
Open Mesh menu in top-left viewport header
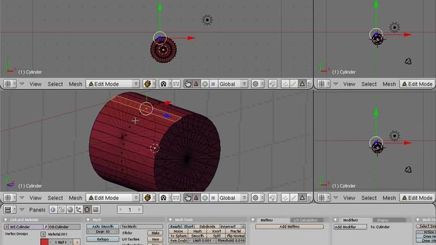76,84
